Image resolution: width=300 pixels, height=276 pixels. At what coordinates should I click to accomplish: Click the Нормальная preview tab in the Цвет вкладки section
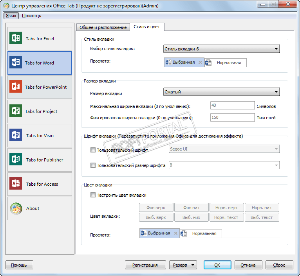(201, 233)
